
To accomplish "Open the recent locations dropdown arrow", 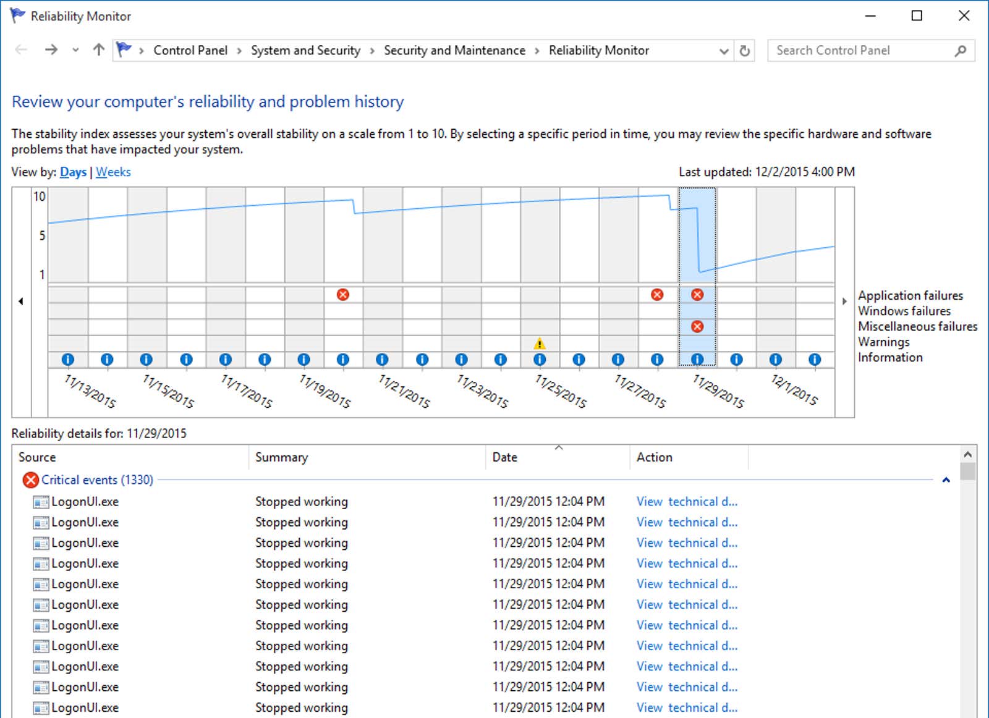I will pyautogui.click(x=75, y=50).
